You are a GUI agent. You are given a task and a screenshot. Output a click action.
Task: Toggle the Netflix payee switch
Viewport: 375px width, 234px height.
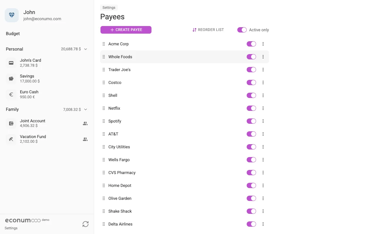[x=251, y=108]
